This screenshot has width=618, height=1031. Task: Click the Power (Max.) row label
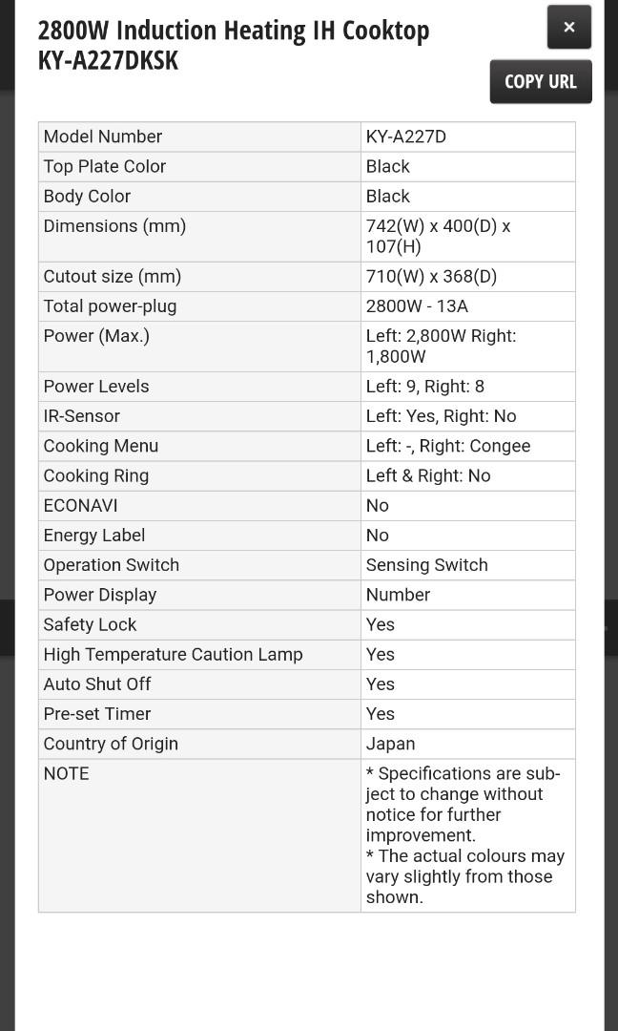click(x=96, y=336)
